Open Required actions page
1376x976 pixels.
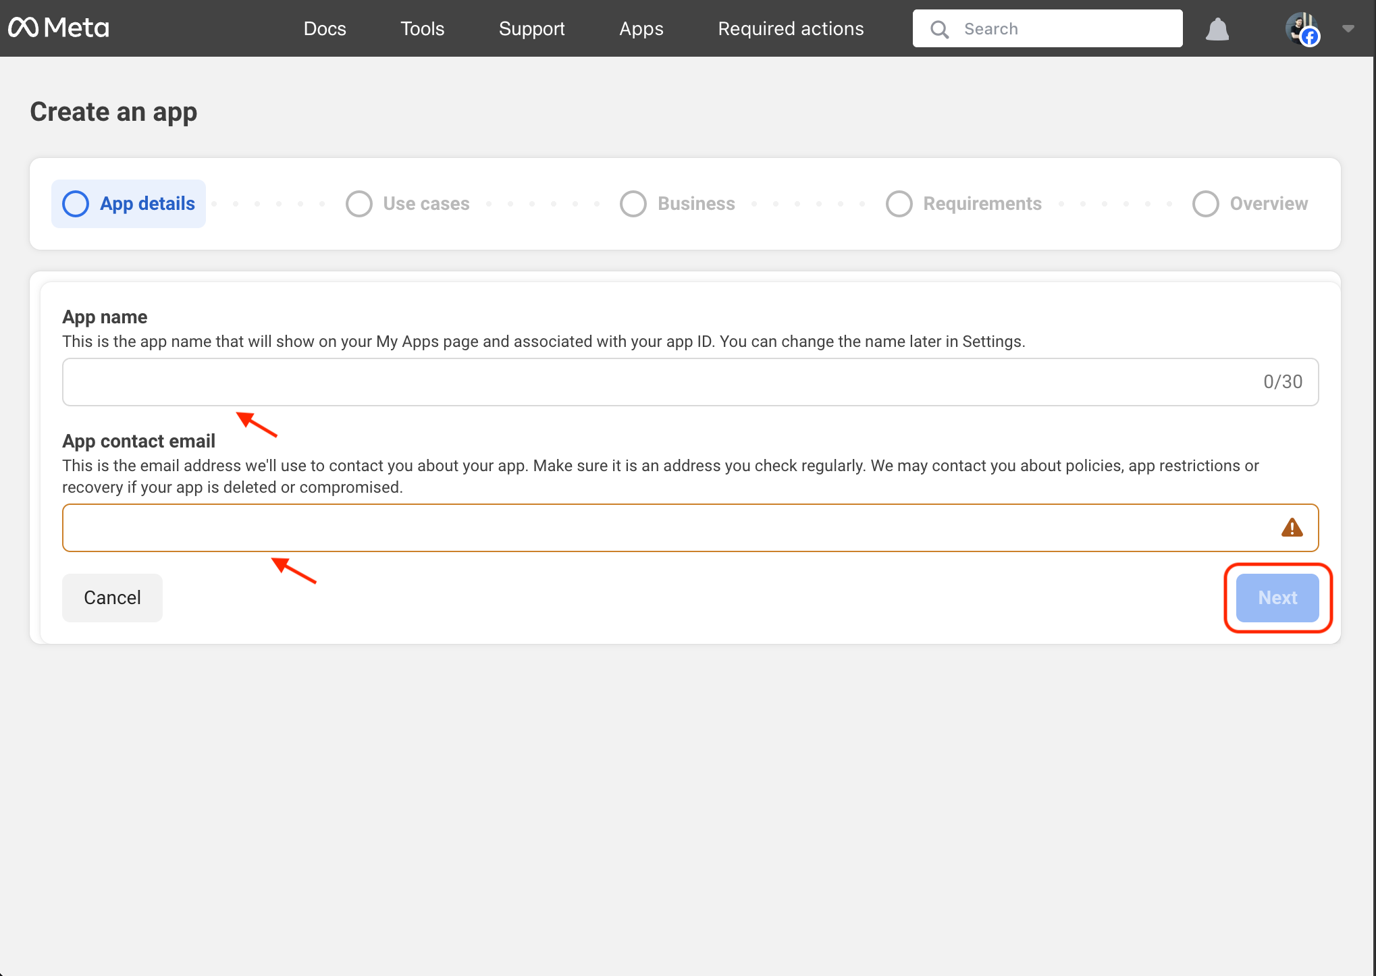pos(791,28)
